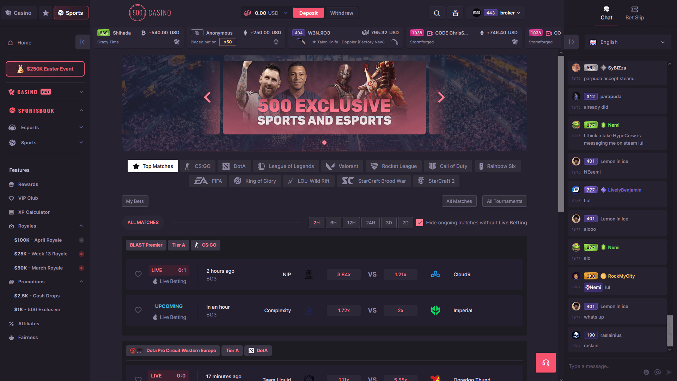Select the Valorant game filter
Image resolution: width=677 pixels, height=381 pixels.
(342, 166)
